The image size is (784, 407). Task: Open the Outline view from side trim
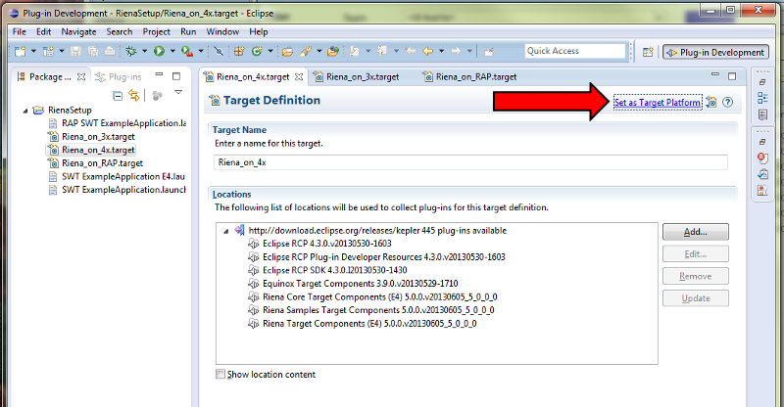762,98
